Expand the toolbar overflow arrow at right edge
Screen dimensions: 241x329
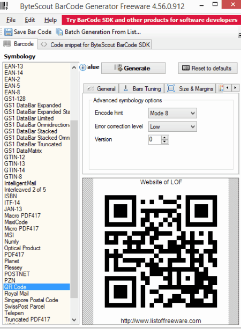pos(239,35)
